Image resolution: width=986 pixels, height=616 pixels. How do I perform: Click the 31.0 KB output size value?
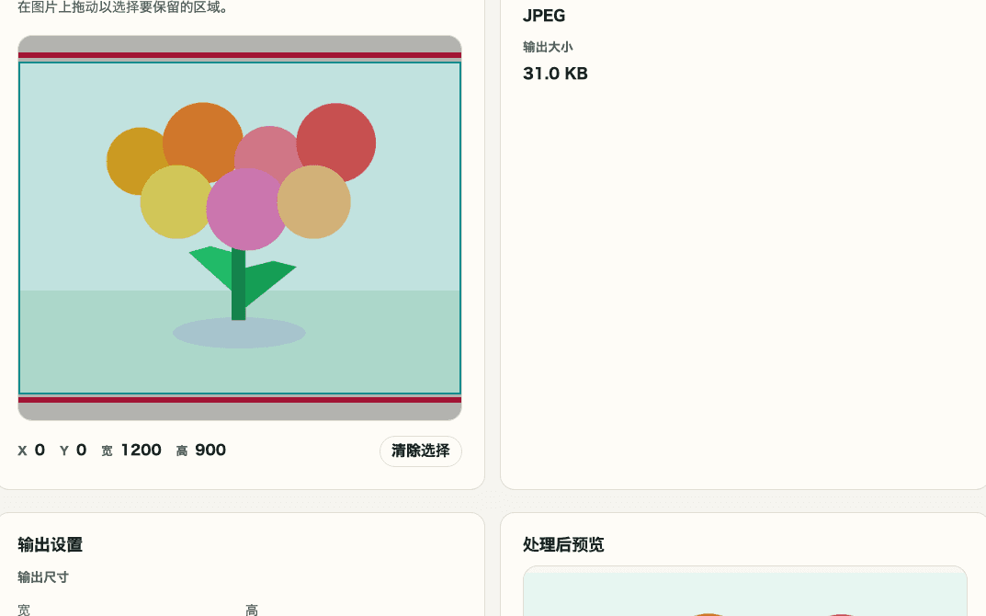pos(554,74)
